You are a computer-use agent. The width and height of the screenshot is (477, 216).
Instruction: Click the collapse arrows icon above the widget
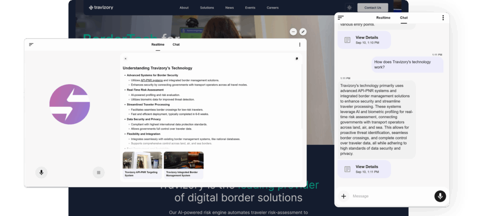(x=303, y=32)
